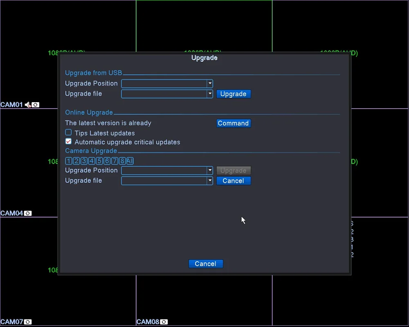409x327 pixels.
Task: Open USB Upgrade Position dropdown arrow
Action: (210, 83)
